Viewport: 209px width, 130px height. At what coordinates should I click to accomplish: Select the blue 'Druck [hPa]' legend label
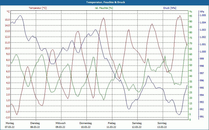(170, 8)
